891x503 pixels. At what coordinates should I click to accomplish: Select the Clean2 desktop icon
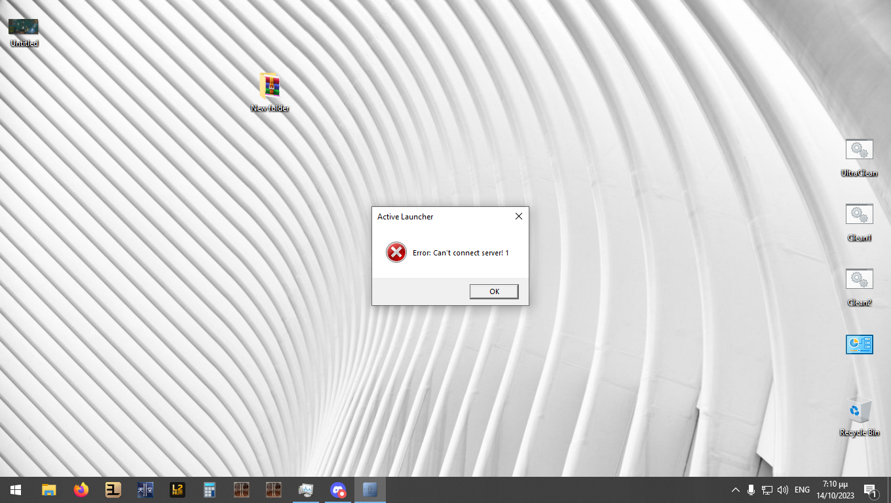click(859, 280)
